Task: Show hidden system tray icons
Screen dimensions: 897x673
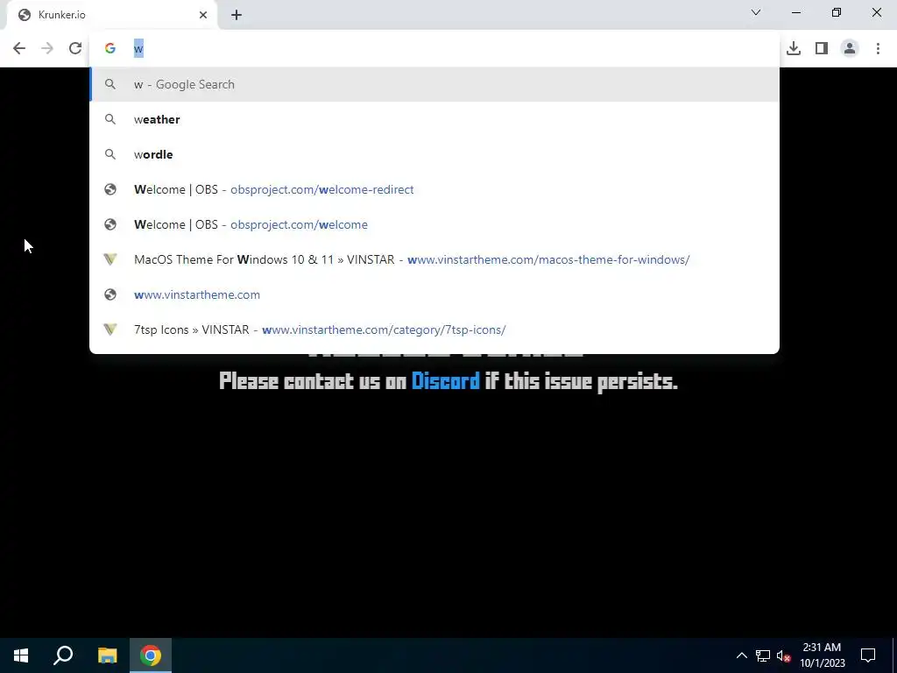Action: coord(741,655)
